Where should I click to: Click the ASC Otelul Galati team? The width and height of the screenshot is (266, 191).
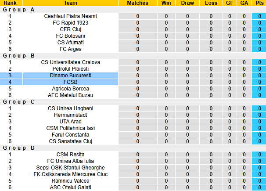click(71, 187)
